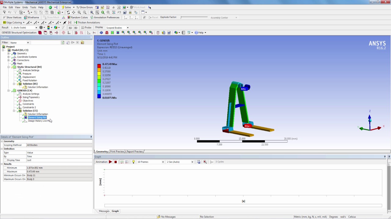The width and height of the screenshot is (391, 219).
Task: Click the Zoom To Fit icon
Action: (x=92, y=12)
